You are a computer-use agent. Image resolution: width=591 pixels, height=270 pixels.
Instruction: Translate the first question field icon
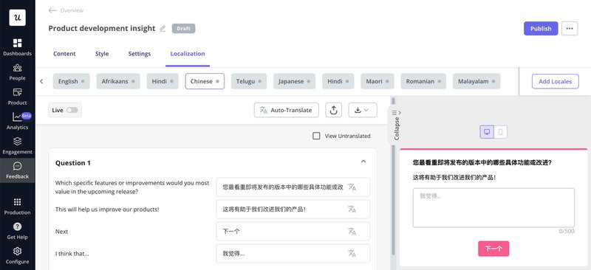pyautogui.click(x=352, y=187)
